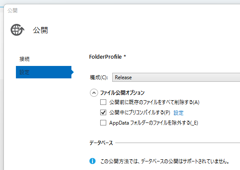Click the database not supported message
Image resolution: width=240 pixels, height=170 pixels.
[165, 161]
